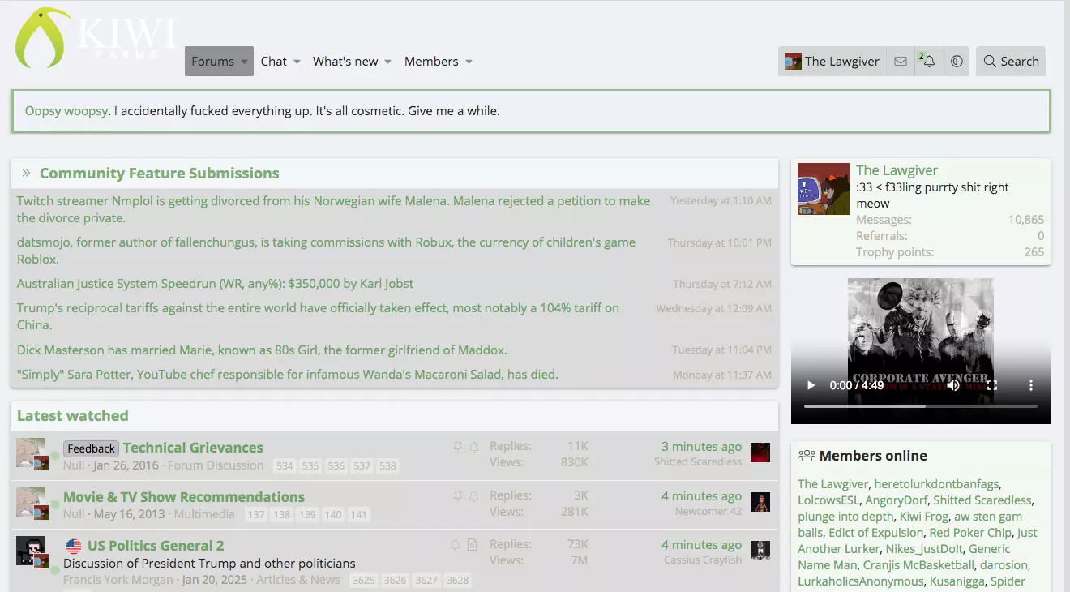Toggle the light/dark style icon
Viewport: 1070px width, 592px height.
click(957, 62)
